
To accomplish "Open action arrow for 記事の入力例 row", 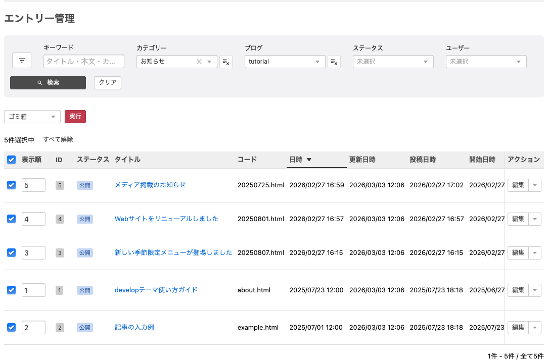I will coord(535,328).
